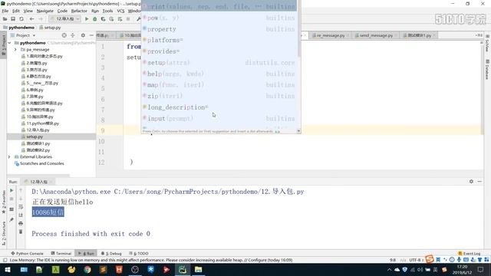Collapse the pythondemo root folder
Screen dimensions: 491x276
(x=9, y=43)
